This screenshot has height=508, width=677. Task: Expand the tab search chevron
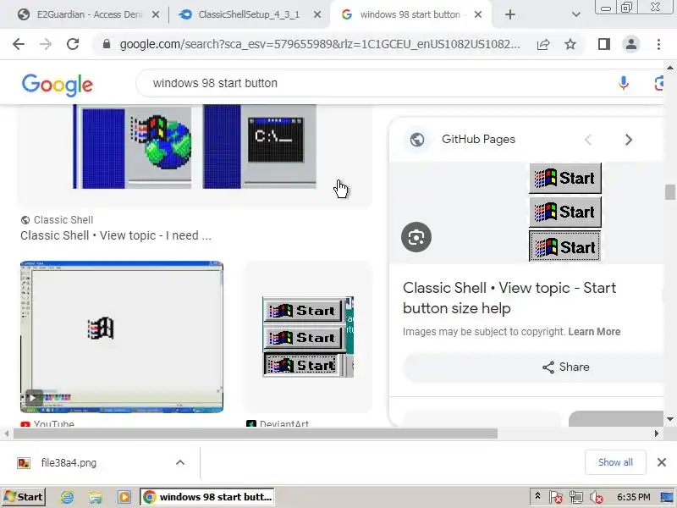576,14
